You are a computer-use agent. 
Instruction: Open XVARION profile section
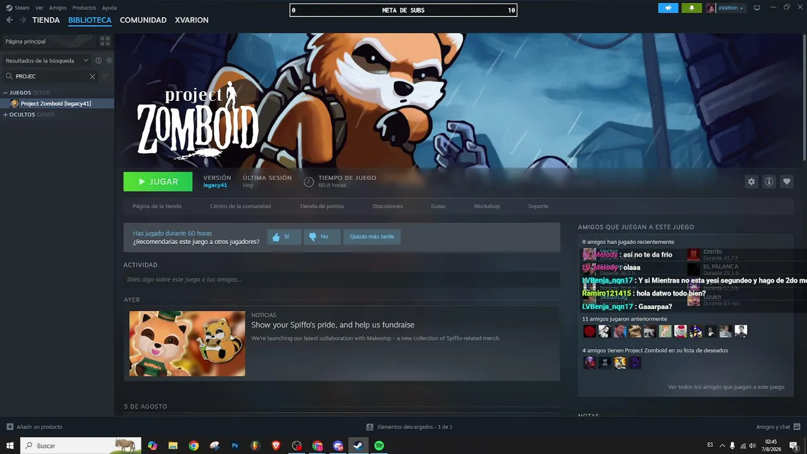(x=192, y=20)
